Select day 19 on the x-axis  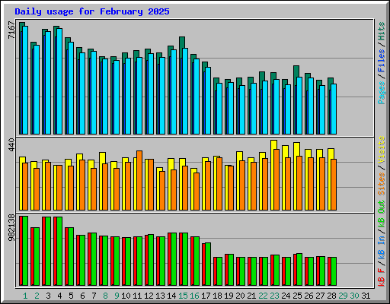(229, 296)
